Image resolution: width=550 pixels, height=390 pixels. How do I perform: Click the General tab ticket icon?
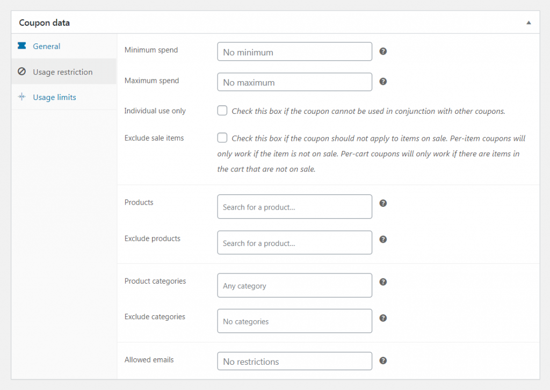coord(21,46)
